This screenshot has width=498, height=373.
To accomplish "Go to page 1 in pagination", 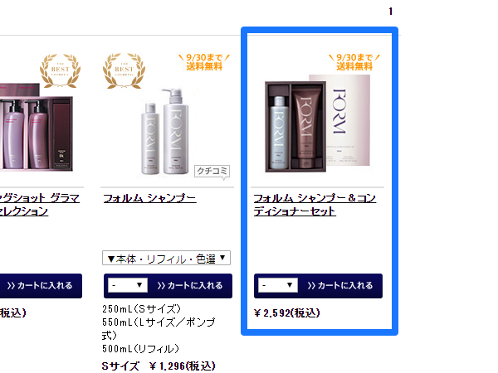I will coord(390,12).
